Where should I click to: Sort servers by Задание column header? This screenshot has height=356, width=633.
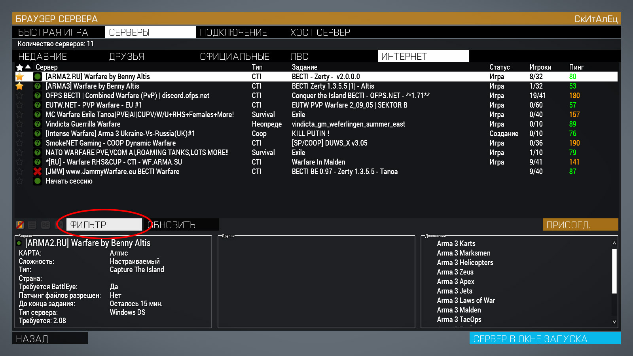click(305, 67)
